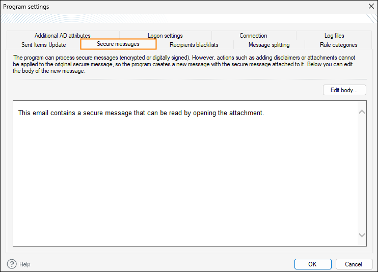Viewport: 378px width, 272px height.
Task: Select the Secure messages tab
Action: coord(118,44)
